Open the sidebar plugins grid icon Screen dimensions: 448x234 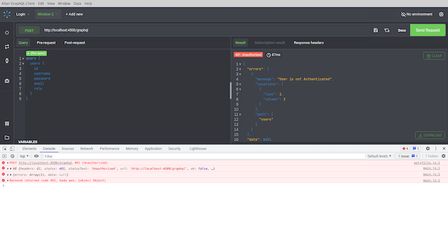point(7,123)
